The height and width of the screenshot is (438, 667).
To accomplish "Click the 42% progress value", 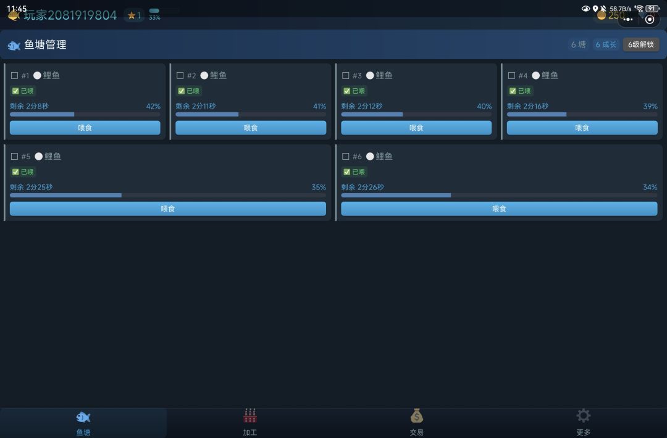I will click(x=153, y=106).
